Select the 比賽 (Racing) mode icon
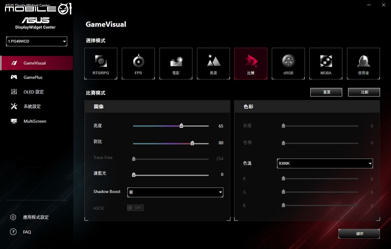This screenshot has width=391, height=249. click(x=251, y=63)
